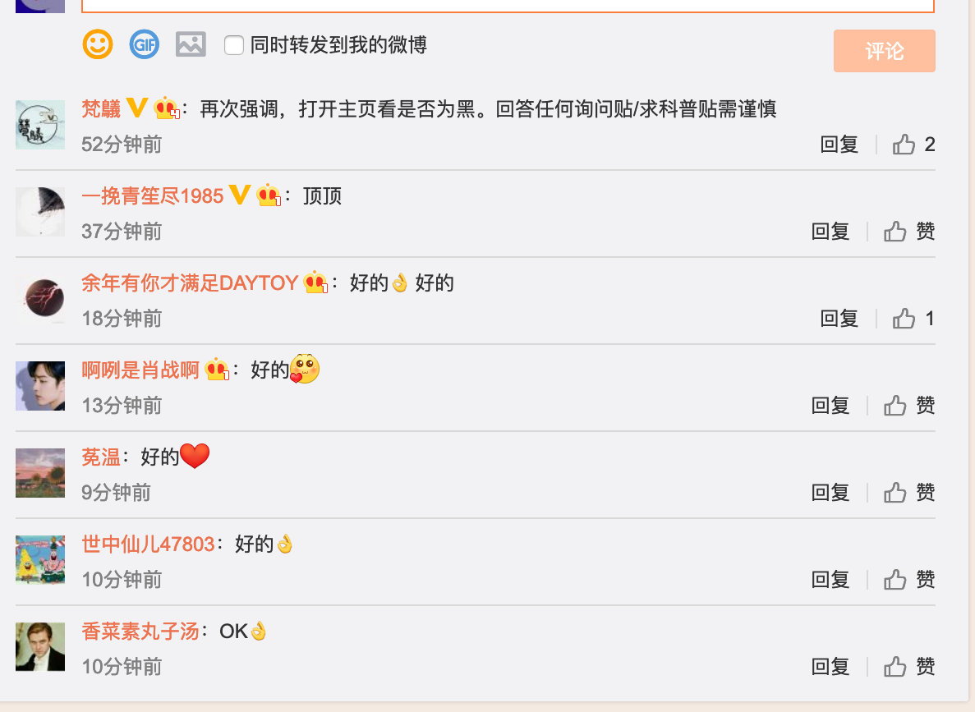
Task: Open the GIF picker icon
Action: pyautogui.click(x=145, y=45)
